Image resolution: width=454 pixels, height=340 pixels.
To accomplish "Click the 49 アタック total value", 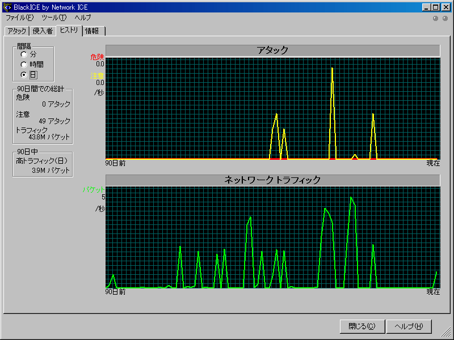I will click(54, 121).
